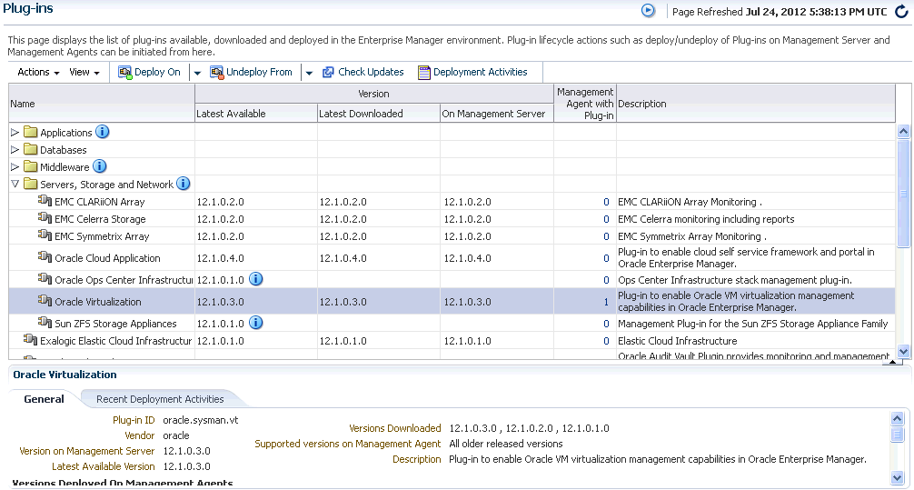Image resolution: width=914 pixels, height=490 pixels.
Task: Click info icon in Oracle Ops Center row
Action: pos(255,279)
